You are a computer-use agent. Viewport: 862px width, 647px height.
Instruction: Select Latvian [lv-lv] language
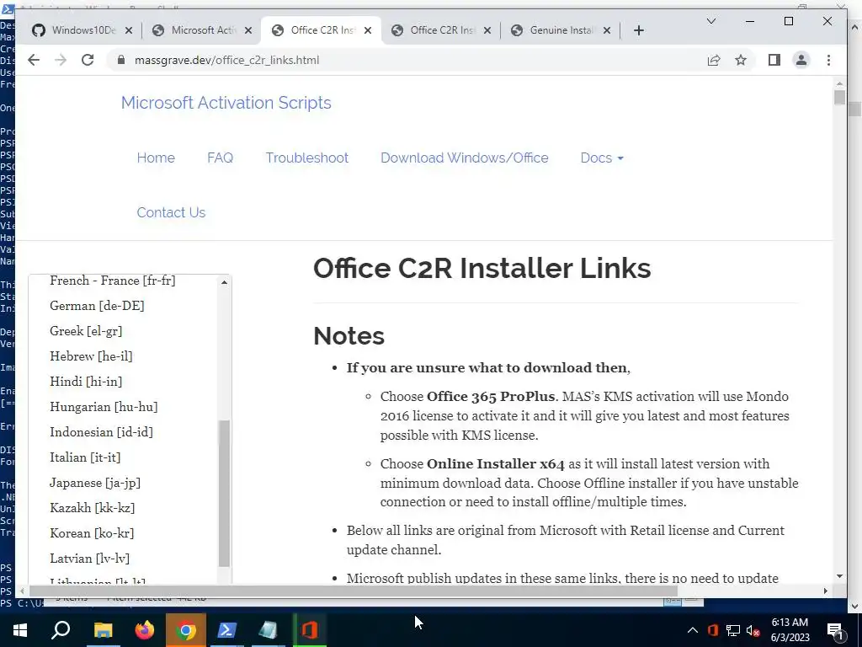[89, 559]
